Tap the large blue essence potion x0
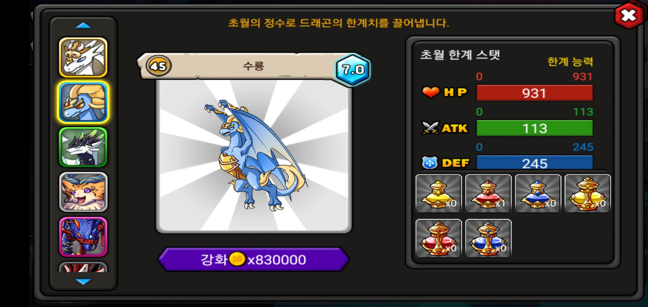The width and height of the screenshot is (648, 307). (488, 238)
